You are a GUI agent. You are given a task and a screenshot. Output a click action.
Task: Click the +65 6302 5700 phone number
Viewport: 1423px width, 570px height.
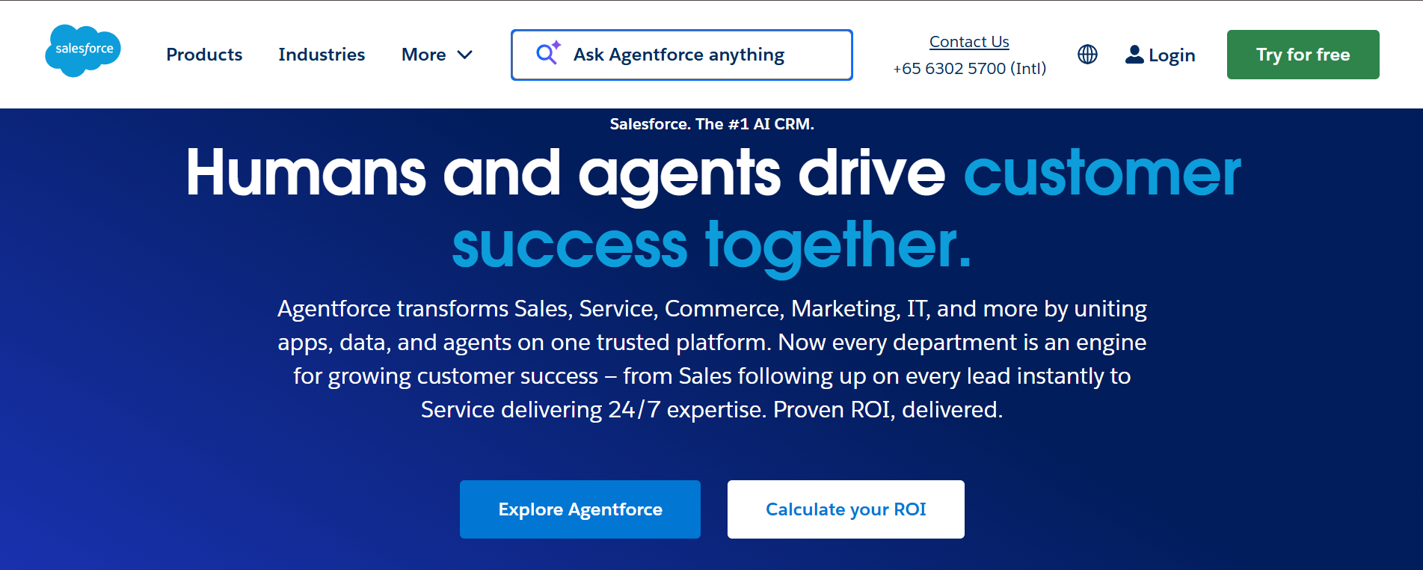point(969,68)
